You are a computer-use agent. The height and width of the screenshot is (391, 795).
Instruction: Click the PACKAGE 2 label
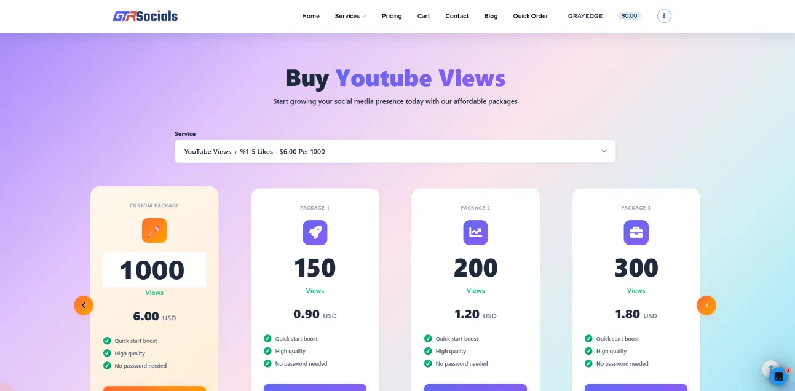[475, 208]
